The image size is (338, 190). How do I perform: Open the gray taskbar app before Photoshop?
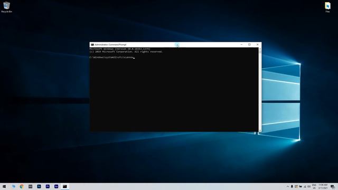[x=31, y=186]
